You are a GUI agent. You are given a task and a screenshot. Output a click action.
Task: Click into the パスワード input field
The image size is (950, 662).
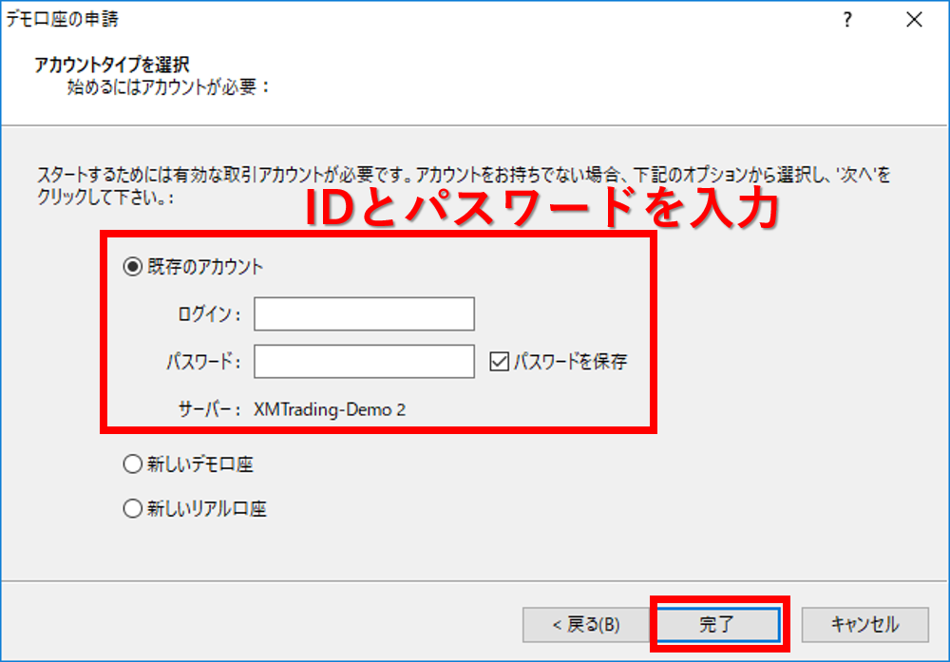pyautogui.click(x=364, y=361)
